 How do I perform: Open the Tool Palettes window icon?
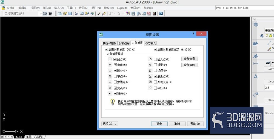pyautogui.click(x=139, y=14)
